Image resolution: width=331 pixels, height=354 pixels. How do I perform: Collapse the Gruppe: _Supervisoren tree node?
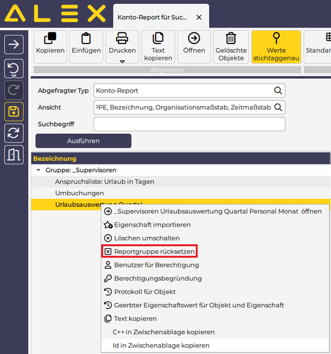tap(39, 170)
